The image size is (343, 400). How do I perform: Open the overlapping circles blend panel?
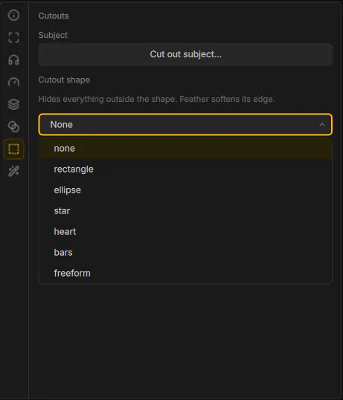(x=13, y=126)
